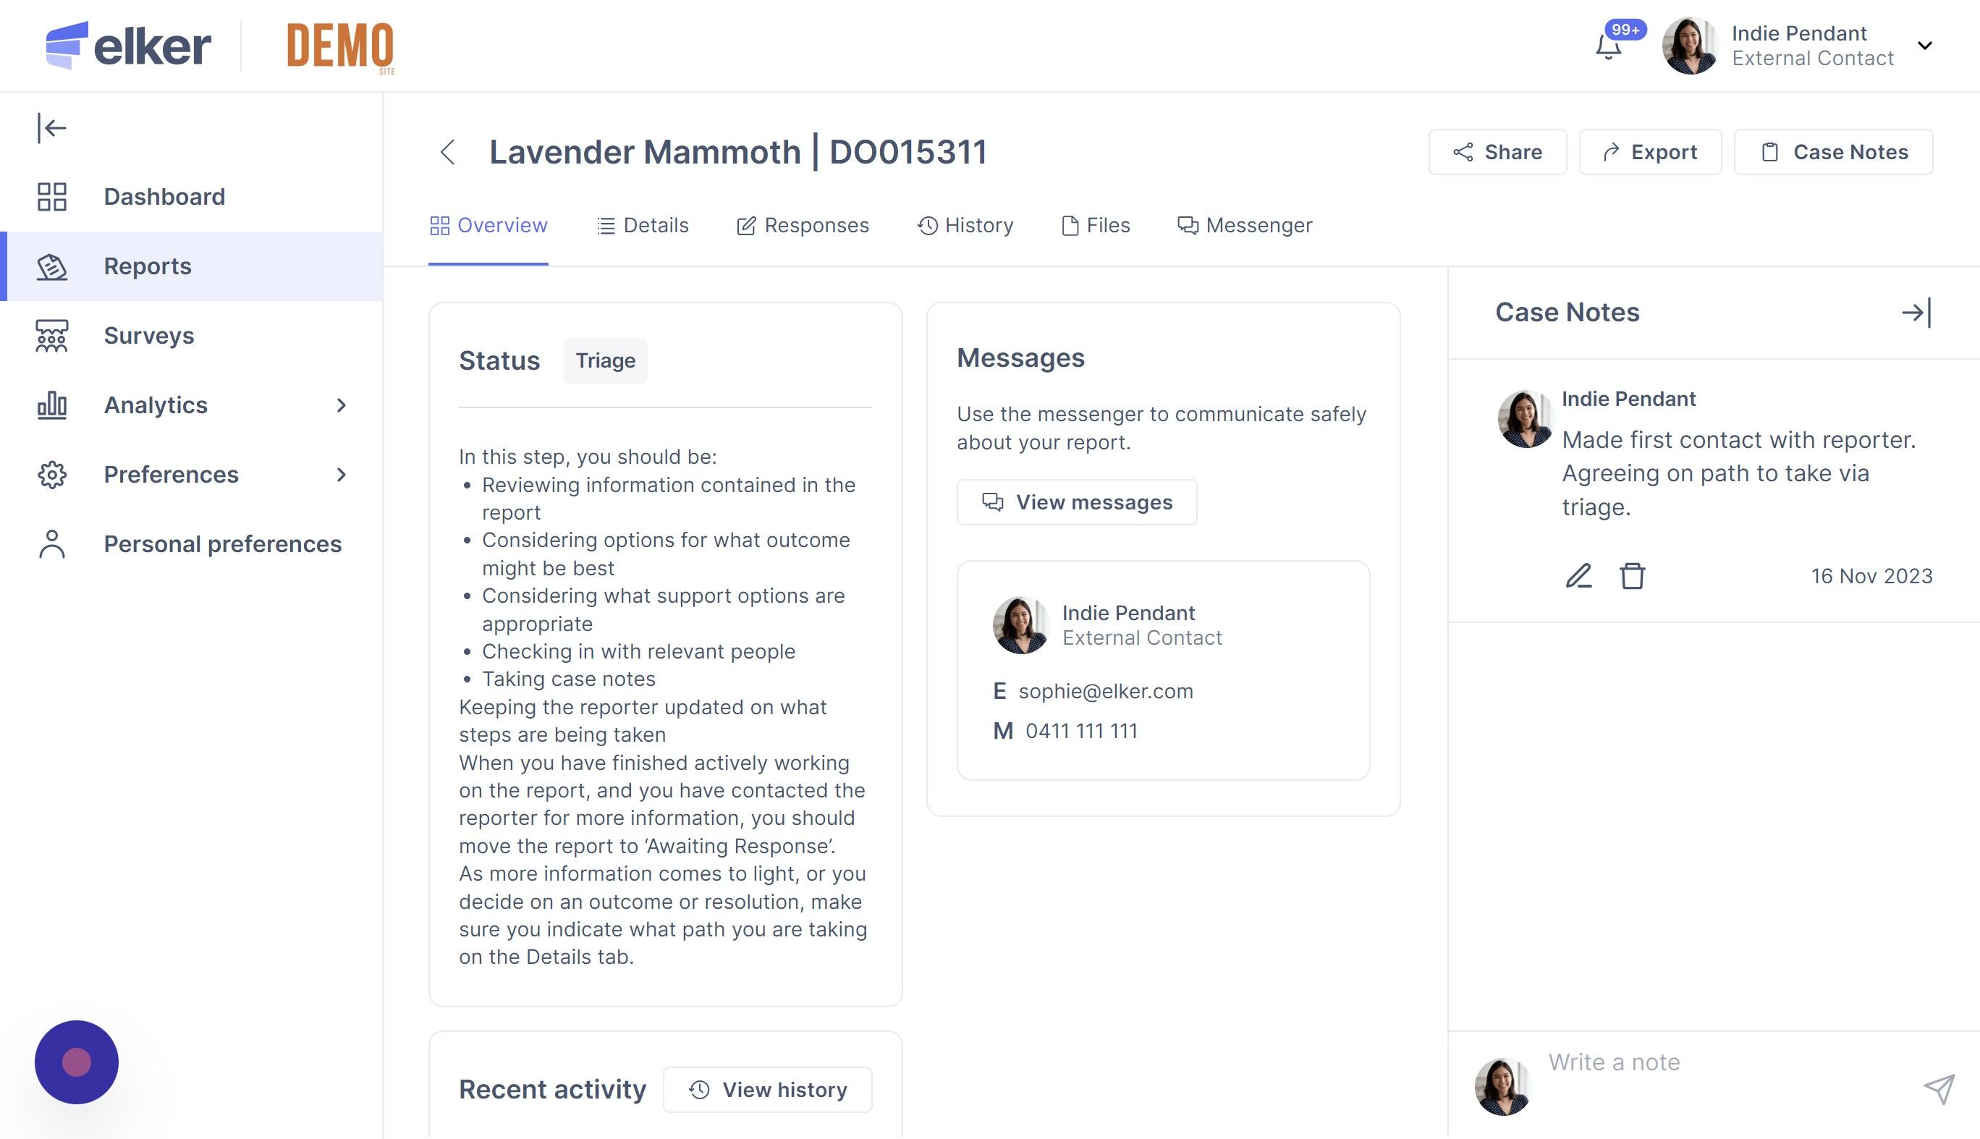Click the purple chat bubble widget
Screen dimensions: 1980x1139
coord(77,1062)
